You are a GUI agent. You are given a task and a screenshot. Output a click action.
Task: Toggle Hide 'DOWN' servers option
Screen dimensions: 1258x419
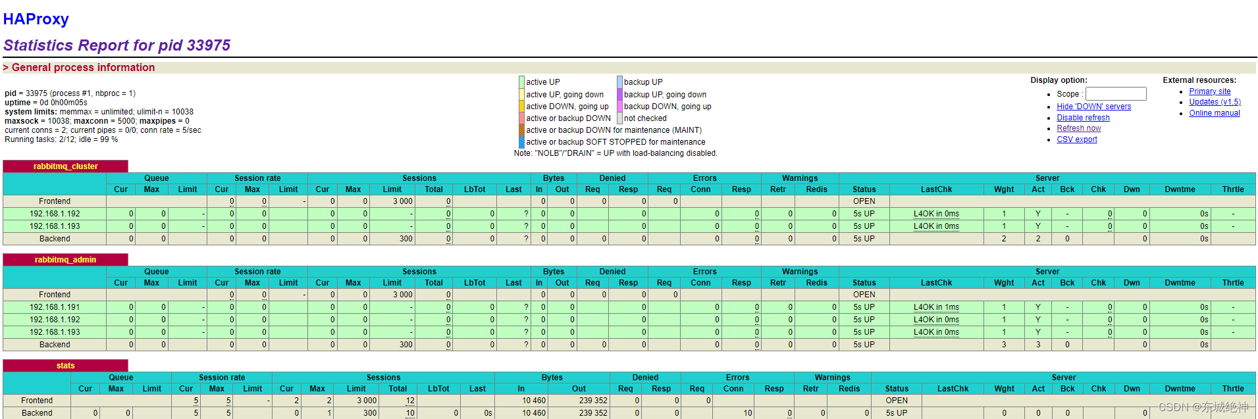pos(1093,107)
